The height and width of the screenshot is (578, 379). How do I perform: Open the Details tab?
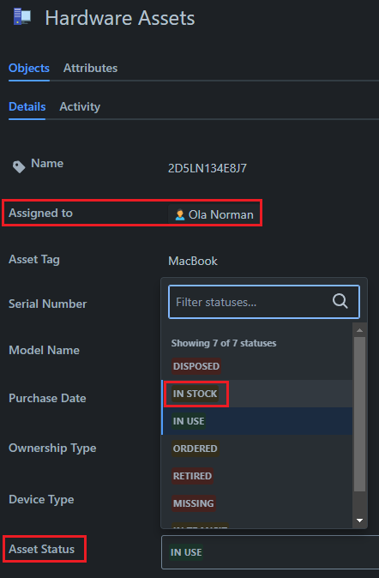[27, 107]
